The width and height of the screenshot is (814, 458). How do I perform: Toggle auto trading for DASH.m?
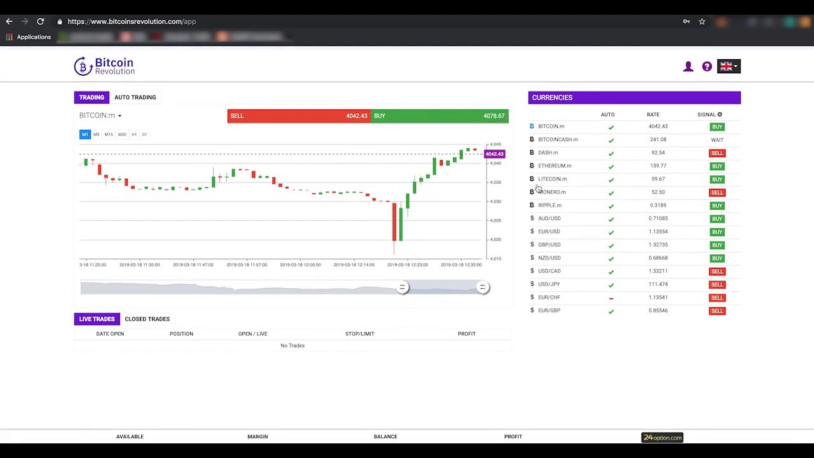point(611,153)
